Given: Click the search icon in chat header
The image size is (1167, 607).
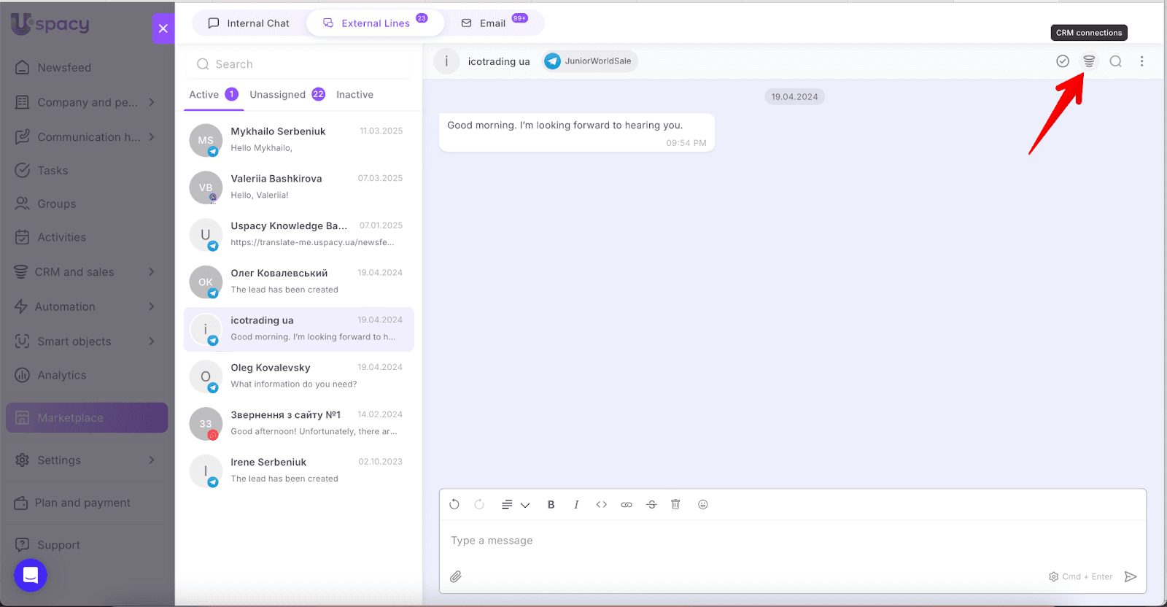Looking at the screenshot, I should (1115, 61).
